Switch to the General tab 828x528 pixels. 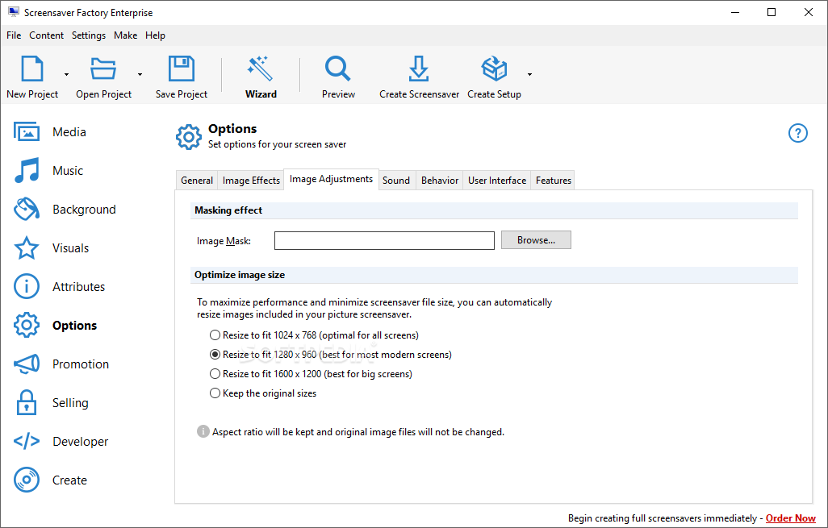pyautogui.click(x=196, y=181)
